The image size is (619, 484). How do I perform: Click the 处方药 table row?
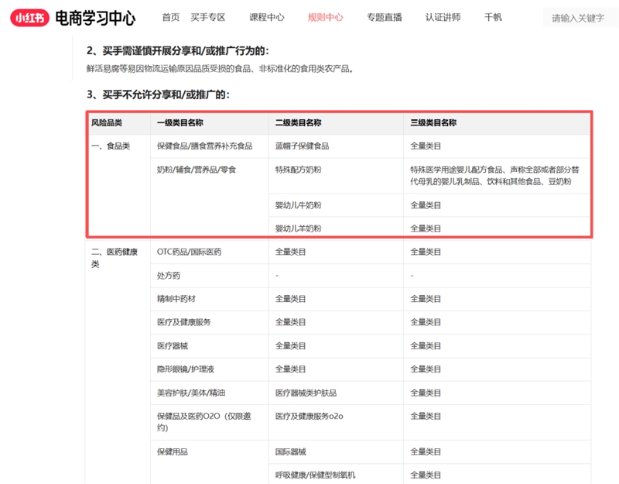pyautogui.click(x=169, y=276)
